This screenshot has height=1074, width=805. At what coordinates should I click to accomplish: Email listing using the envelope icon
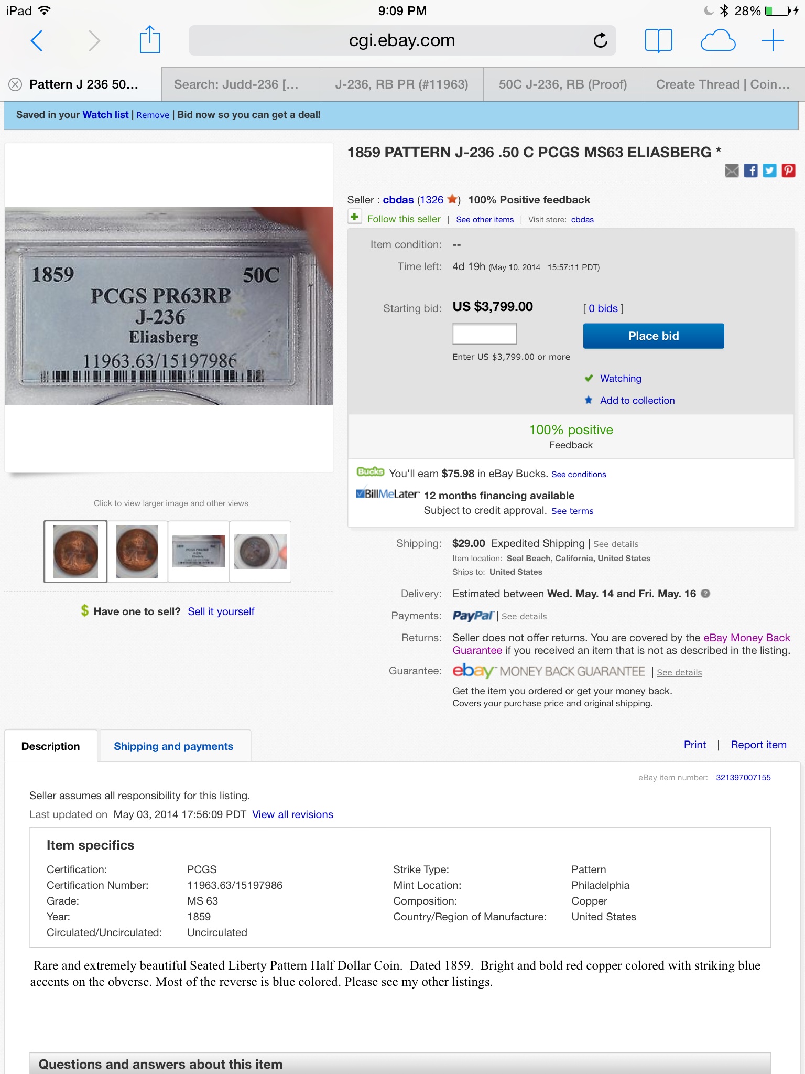click(732, 170)
